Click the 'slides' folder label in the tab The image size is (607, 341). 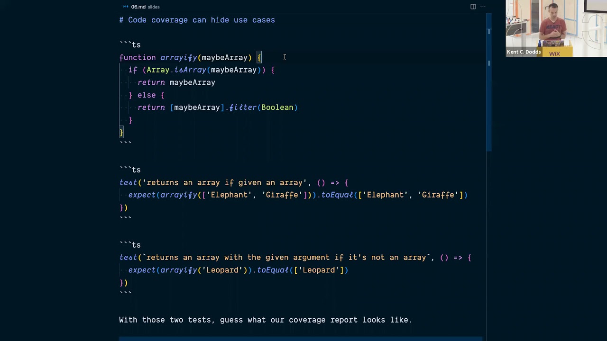154,7
